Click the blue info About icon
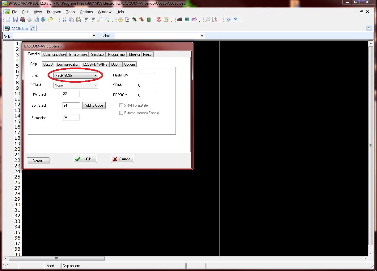The height and width of the screenshot is (271, 377). (x=228, y=20)
